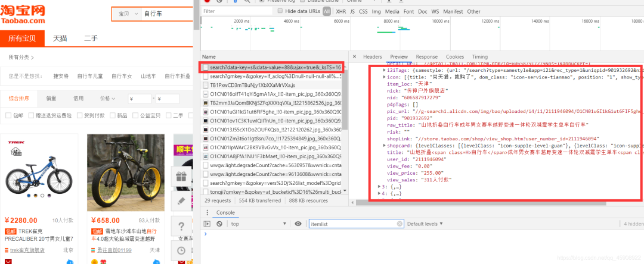644x264 pixels.
Task: Select the 天猫 tab
Action: tap(60, 39)
